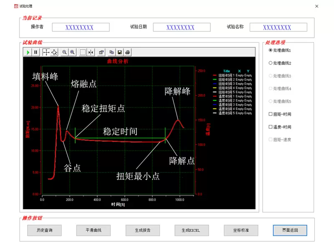This screenshot has width=334, height=250.
Task: Select the pan crosshair tool
Action: [x=46, y=52]
